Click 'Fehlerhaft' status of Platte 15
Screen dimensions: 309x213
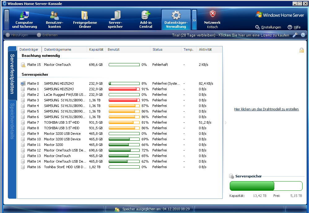pyautogui.click(x=160, y=65)
